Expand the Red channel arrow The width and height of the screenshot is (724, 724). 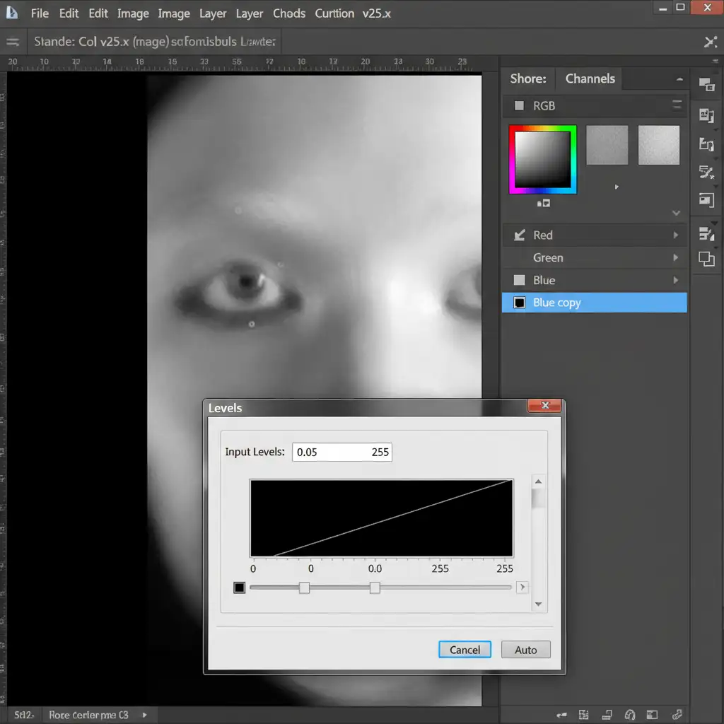coord(676,235)
